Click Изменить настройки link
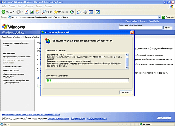This screenshot has height=126, width=175. tap(12, 67)
